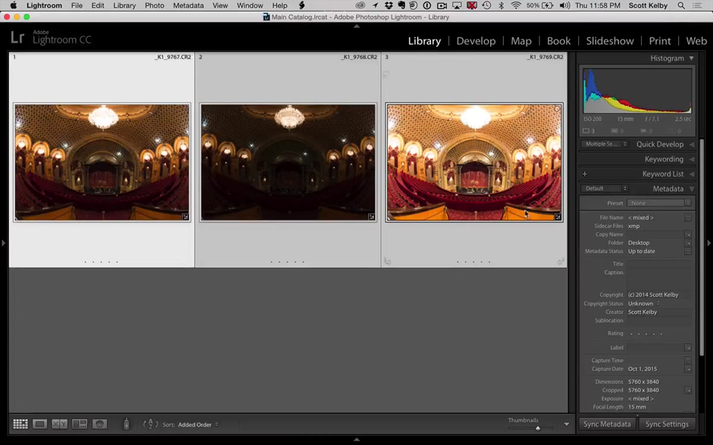Switch to the Develop module
Viewport: 713px width, 445px height.
(476, 41)
